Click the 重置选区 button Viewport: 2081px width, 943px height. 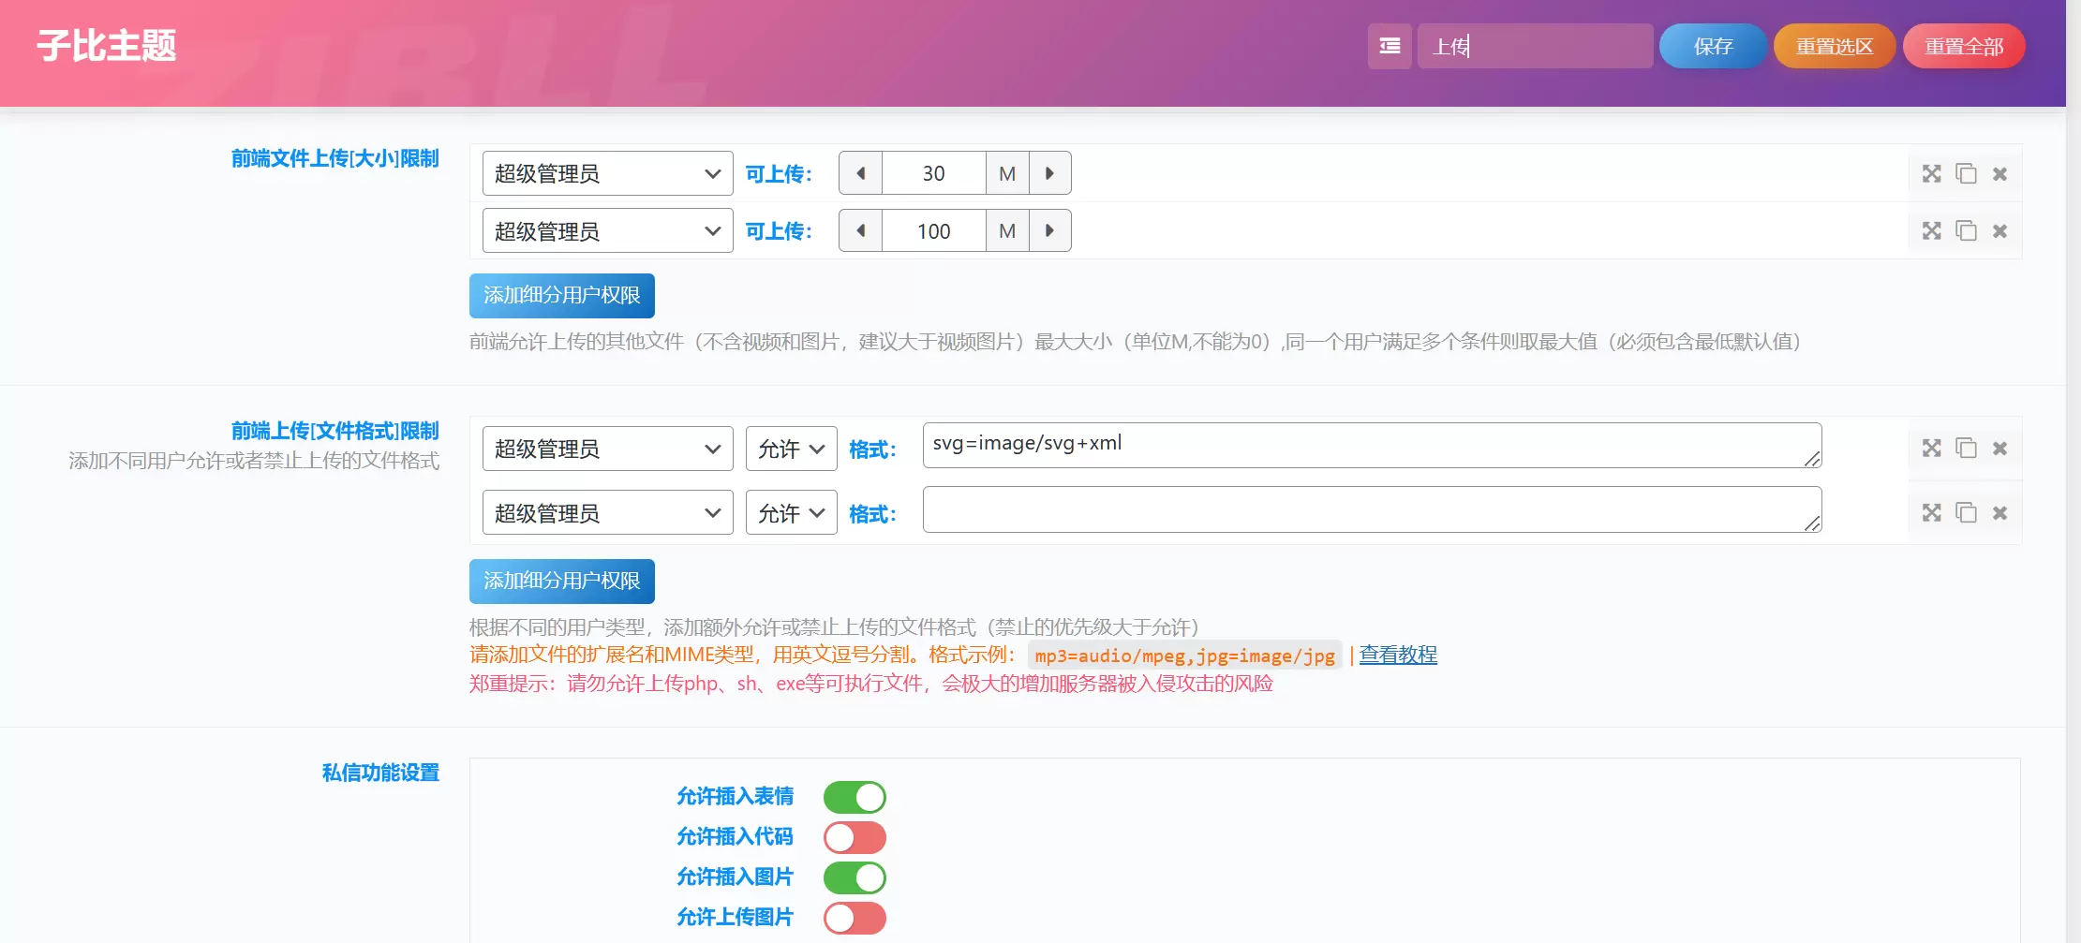click(1834, 46)
